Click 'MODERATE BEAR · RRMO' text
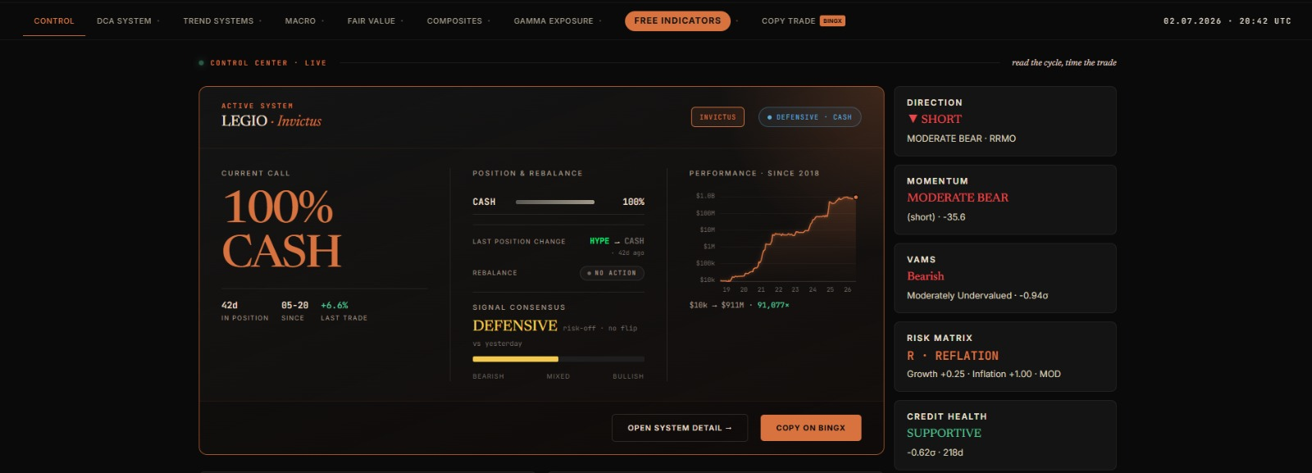This screenshot has width=1312, height=473. 961,139
